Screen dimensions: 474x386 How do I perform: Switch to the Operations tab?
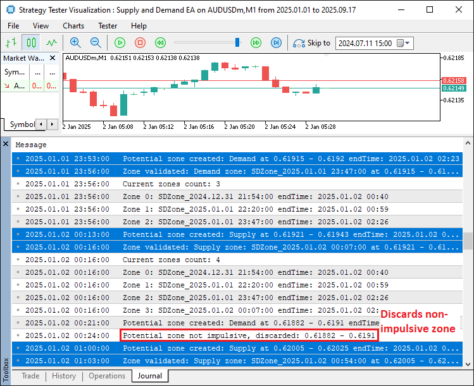107,376
